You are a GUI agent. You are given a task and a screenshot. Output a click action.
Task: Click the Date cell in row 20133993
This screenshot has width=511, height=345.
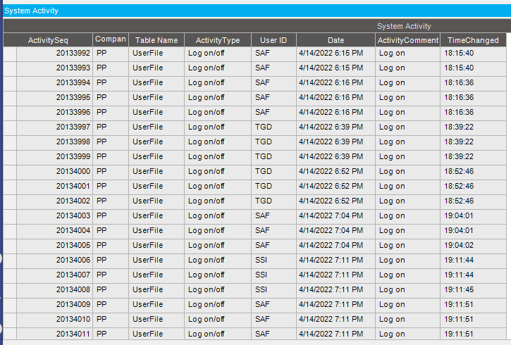(x=335, y=69)
